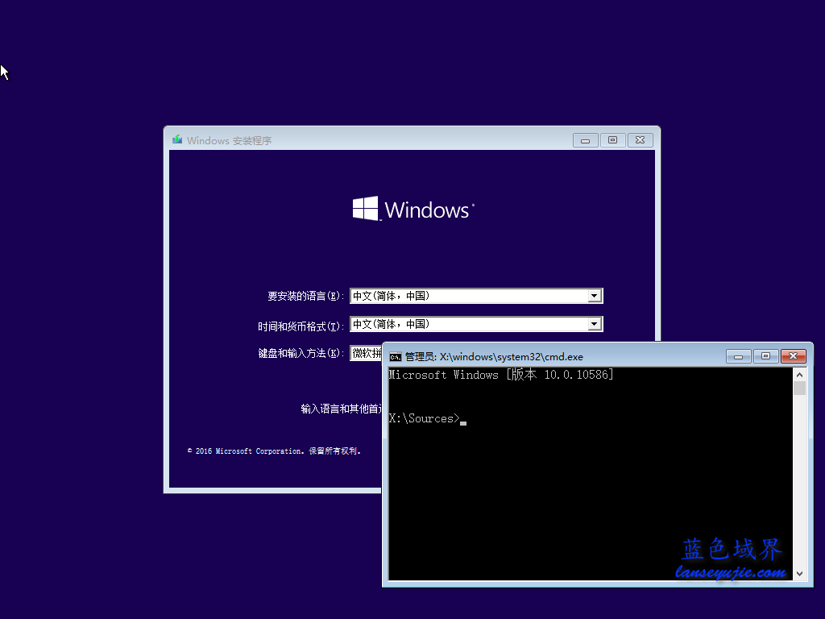Click the cmd.exe window title icon

coord(395,357)
